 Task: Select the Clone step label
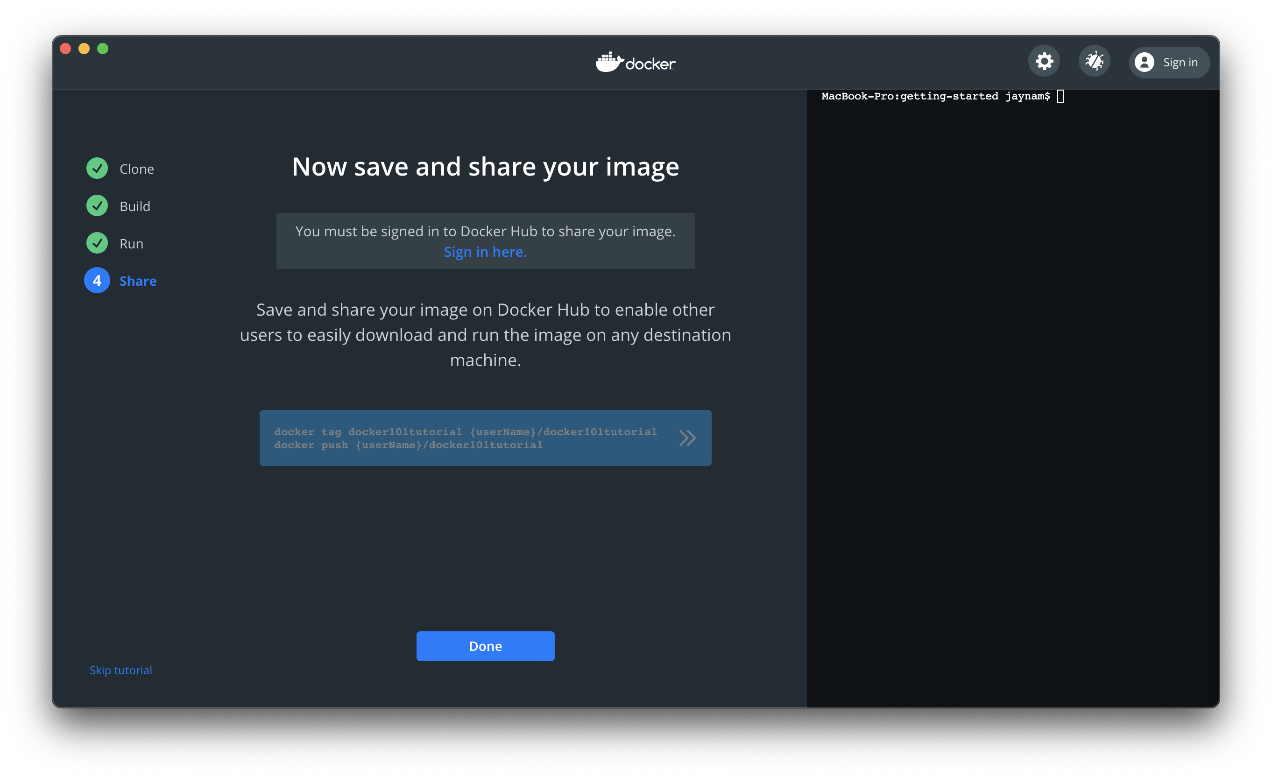click(x=137, y=169)
